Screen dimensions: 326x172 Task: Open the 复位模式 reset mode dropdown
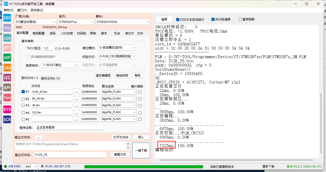click(117, 48)
